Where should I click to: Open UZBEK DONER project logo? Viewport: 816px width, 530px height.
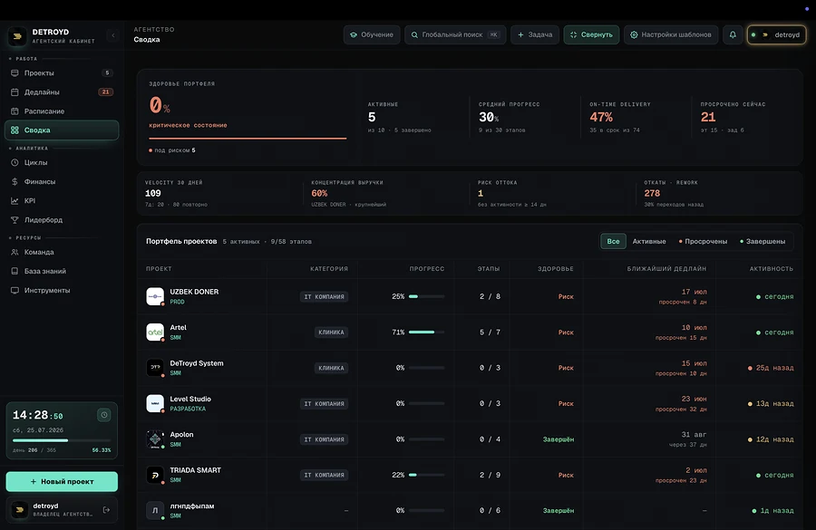[x=155, y=296]
